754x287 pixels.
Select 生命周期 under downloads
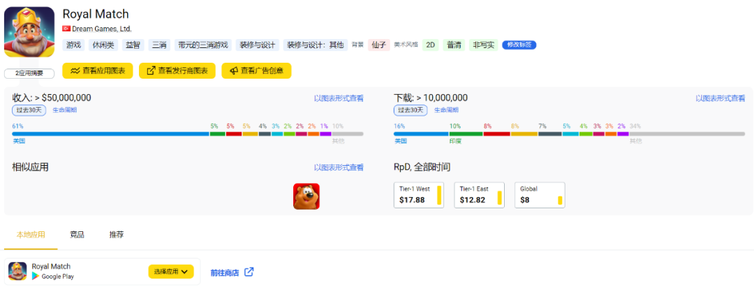(x=446, y=110)
